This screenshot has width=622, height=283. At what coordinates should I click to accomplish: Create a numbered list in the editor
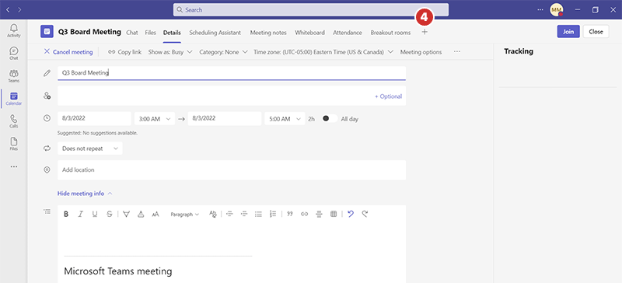pyautogui.click(x=273, y=214)
